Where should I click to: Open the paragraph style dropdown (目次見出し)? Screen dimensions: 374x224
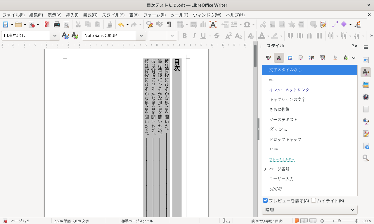point(55,36)
